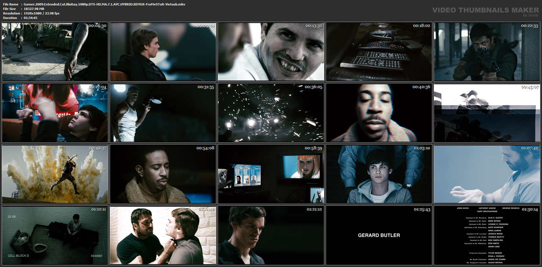Open the Gerard Butler credit thumbnail at 01:25:43
Viewport: 542px width, 267px height.
(x=379, y=235)
